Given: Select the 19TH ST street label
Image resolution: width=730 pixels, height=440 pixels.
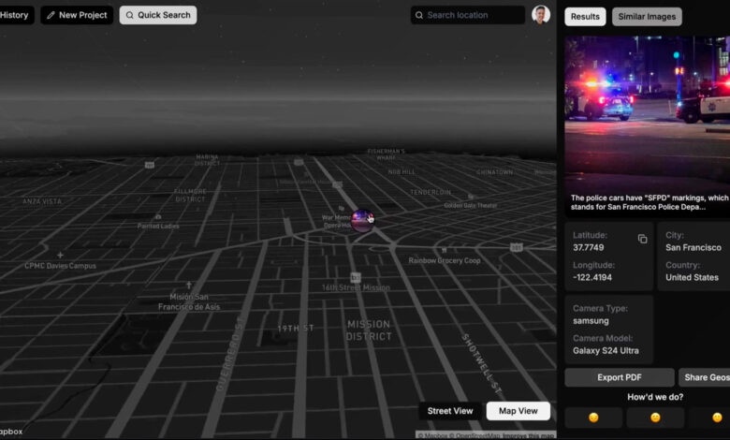Looking at the screenshot, I should click(296, 329).
